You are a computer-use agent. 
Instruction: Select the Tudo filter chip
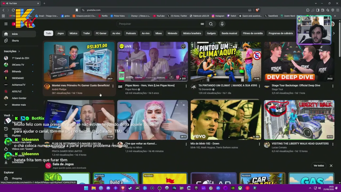point(48,33)
